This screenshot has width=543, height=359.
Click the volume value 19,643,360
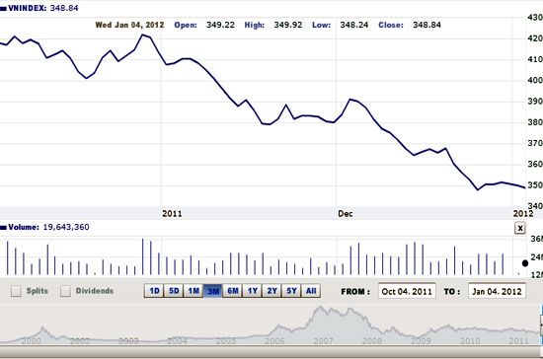66,227
